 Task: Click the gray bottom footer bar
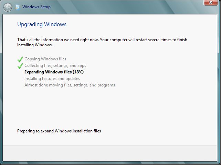point(110,153)
